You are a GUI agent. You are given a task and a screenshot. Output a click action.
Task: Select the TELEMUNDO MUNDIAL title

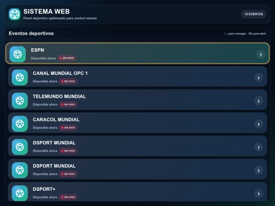pyautogui.click(x=59, y=97)
